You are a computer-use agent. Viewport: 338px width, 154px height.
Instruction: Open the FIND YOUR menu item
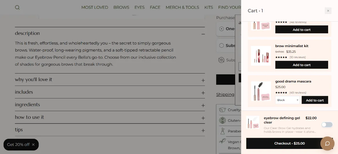point(230,7)
